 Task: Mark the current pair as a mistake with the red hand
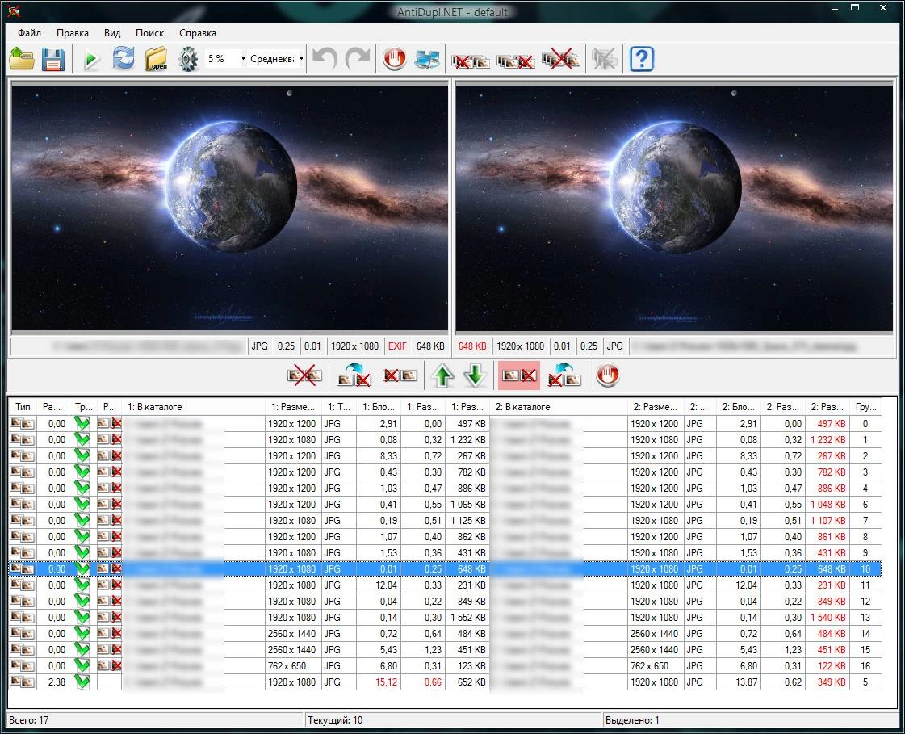tap(608, 375)
